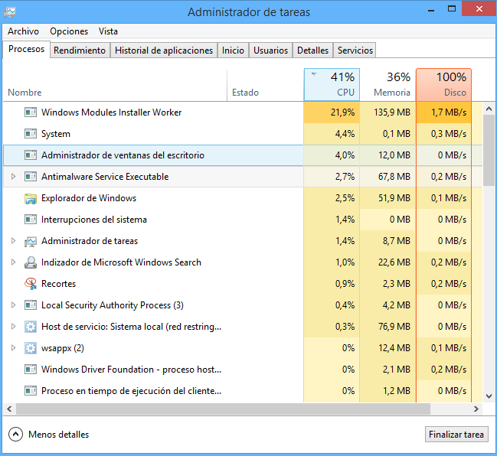
Task: Select the Explorador de Windows row name
Action: 89,198
